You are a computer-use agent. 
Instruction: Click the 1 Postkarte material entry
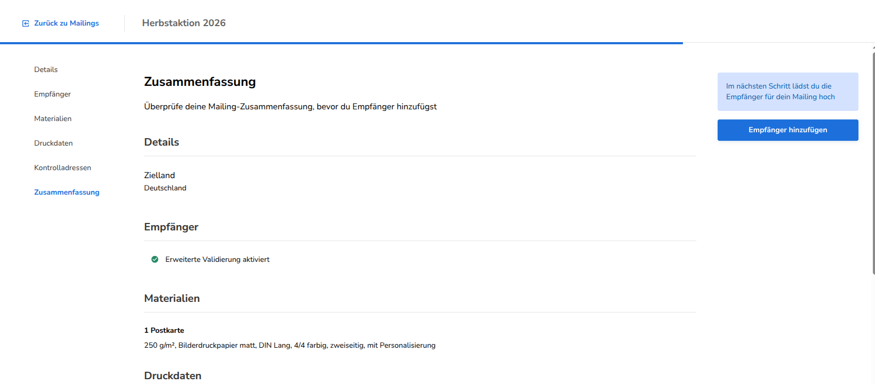click(x=164, y=330)
